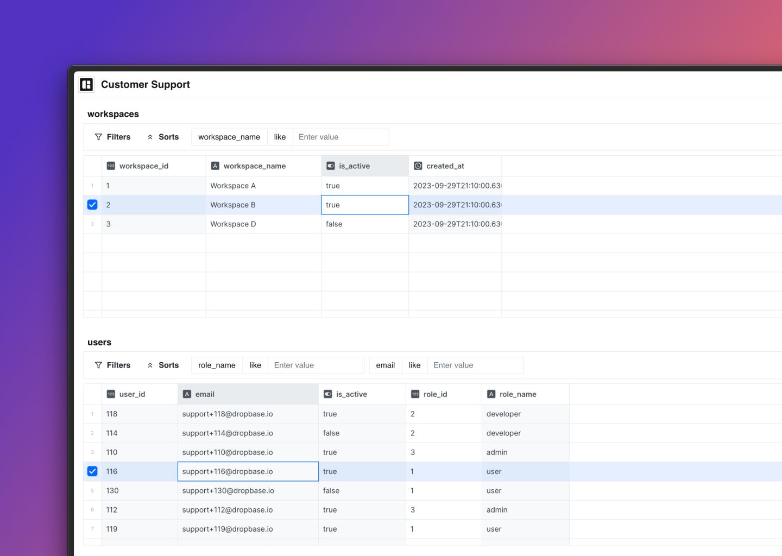Click the Sorts chevron icon in users section
This screenshot has height=556, width=782.
(x=150, y=365)
